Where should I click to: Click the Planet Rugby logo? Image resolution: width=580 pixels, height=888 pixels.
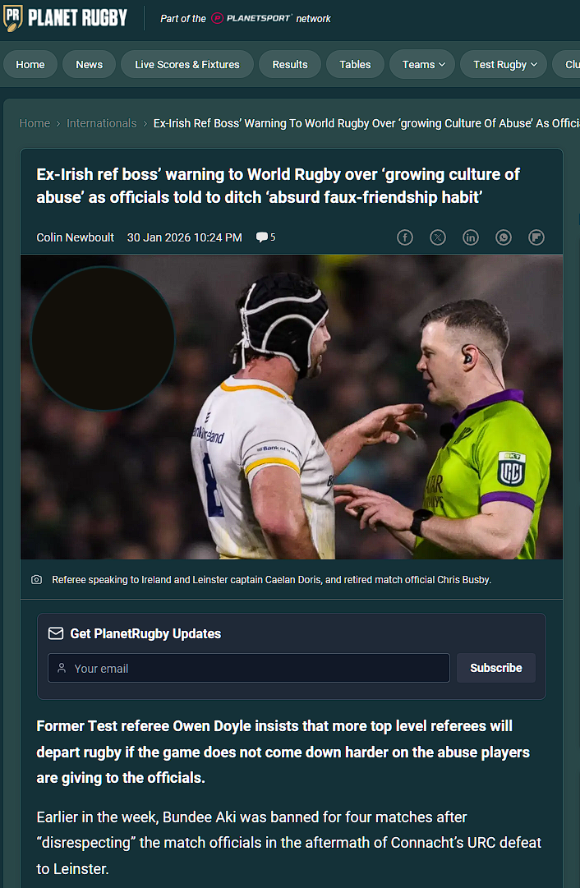click(65, 17)
